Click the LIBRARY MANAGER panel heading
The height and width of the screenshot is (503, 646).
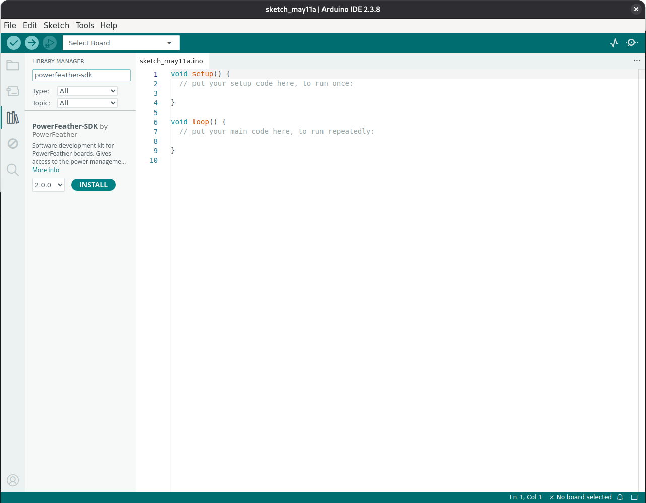coord(58,61)
